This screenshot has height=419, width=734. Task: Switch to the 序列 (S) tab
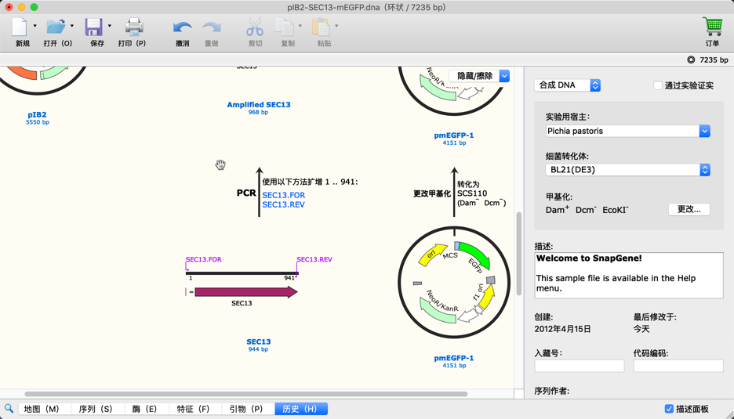pos(95,409)
